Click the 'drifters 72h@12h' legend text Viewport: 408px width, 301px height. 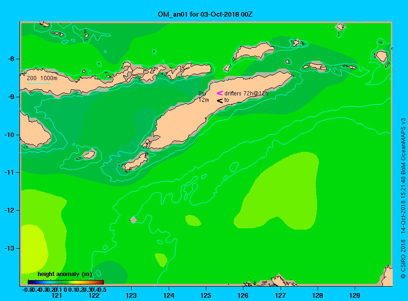[x=246, y=94]
